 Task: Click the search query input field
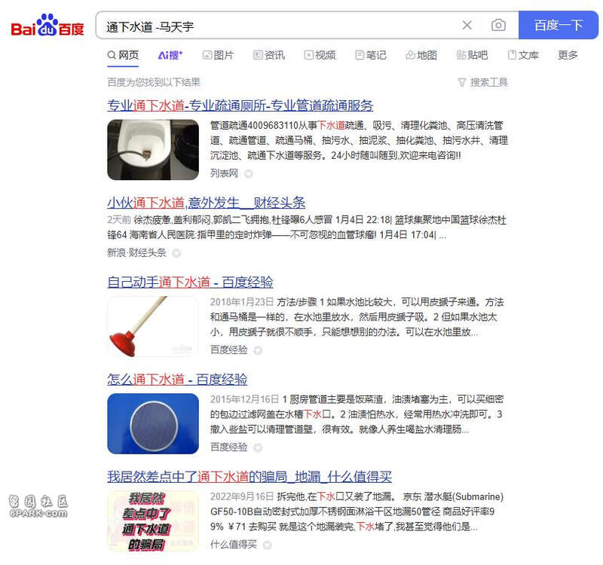tap(277, 26)
